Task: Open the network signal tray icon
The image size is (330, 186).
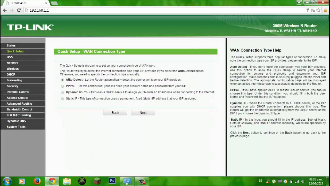Action: (x=297, y=181)
